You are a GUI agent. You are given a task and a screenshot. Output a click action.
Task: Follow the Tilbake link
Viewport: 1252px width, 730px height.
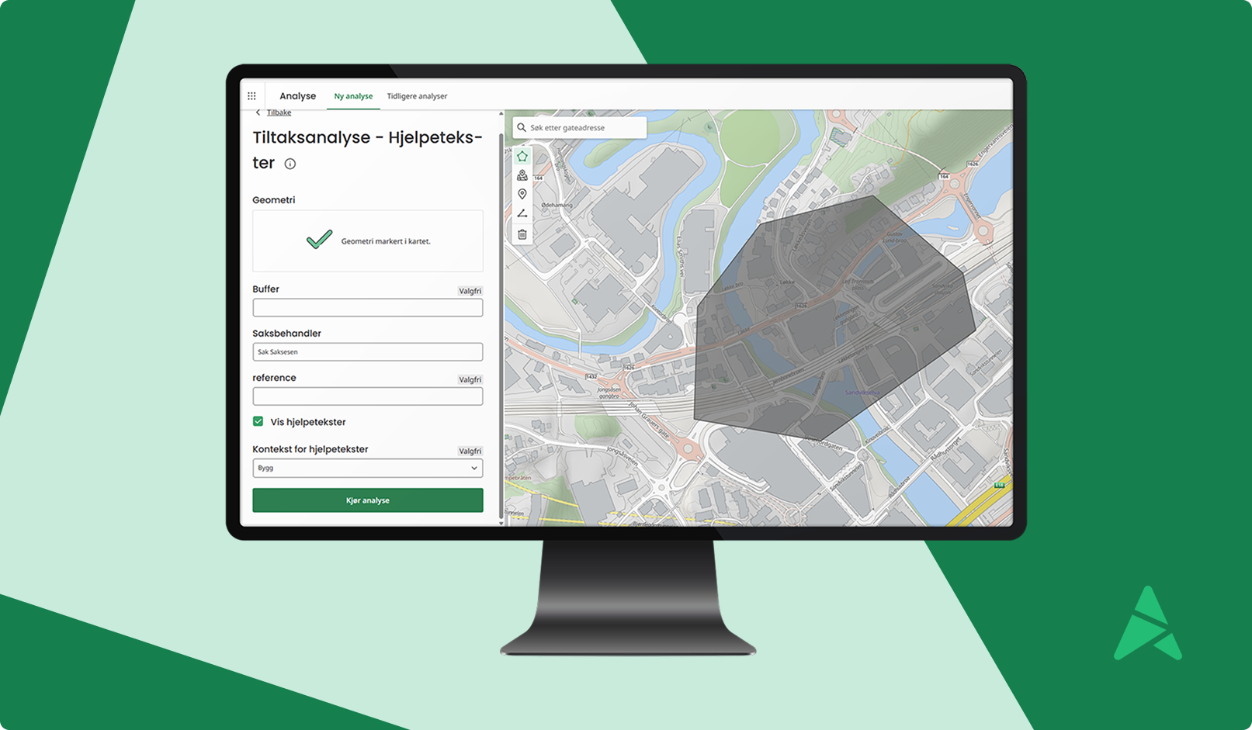click(x=279, y=113)
